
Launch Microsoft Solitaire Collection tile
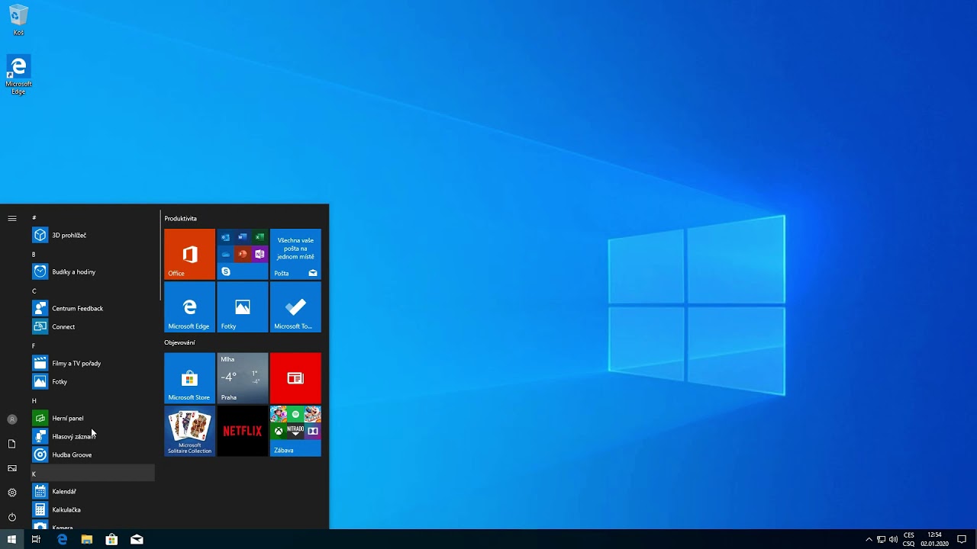[189, 431]
